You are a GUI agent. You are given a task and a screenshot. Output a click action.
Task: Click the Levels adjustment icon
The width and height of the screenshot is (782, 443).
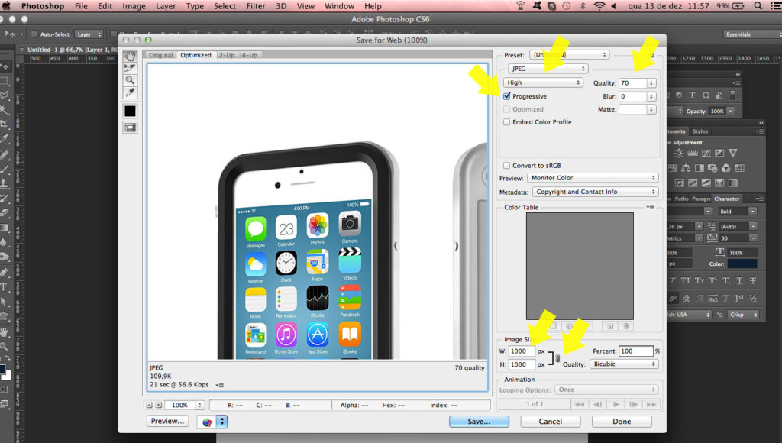693,154
